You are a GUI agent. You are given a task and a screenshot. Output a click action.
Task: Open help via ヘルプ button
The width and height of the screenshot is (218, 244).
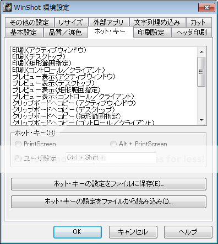(188, 232)
